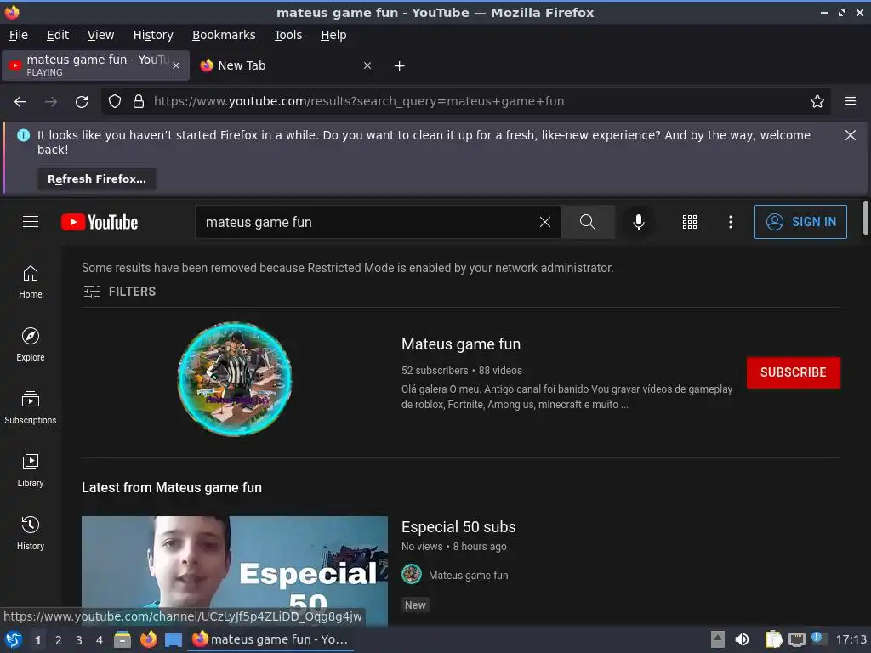
Task: Close the mateus game fun YouTube tab
Action: (176, 65)
